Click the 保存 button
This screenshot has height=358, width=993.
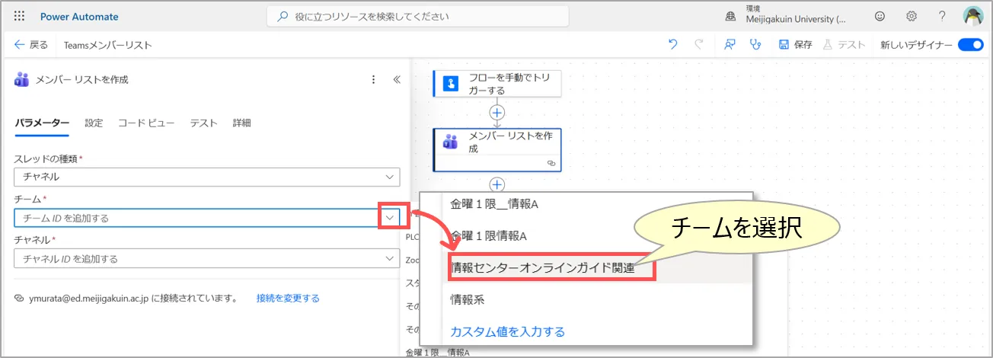(x=796, y=45)
